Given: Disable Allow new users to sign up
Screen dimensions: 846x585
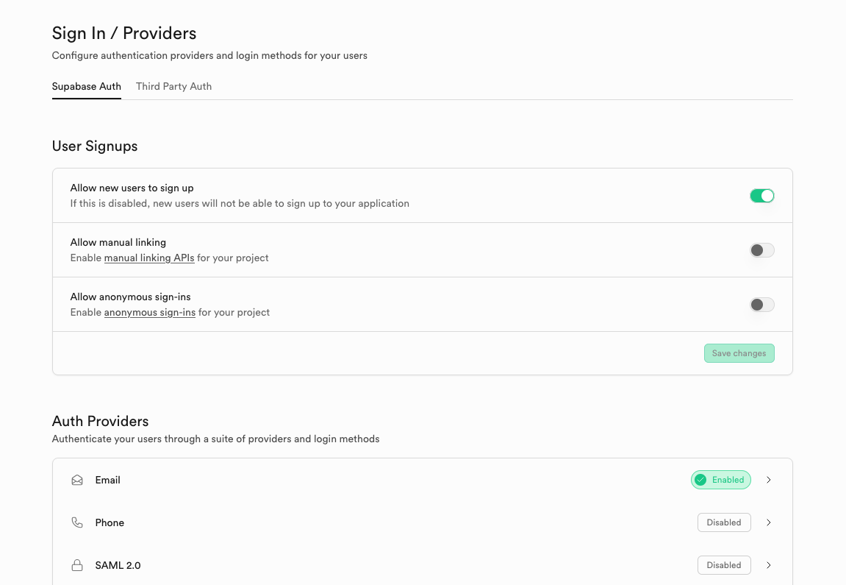Looking at the screenshot, I should [761, 196].
